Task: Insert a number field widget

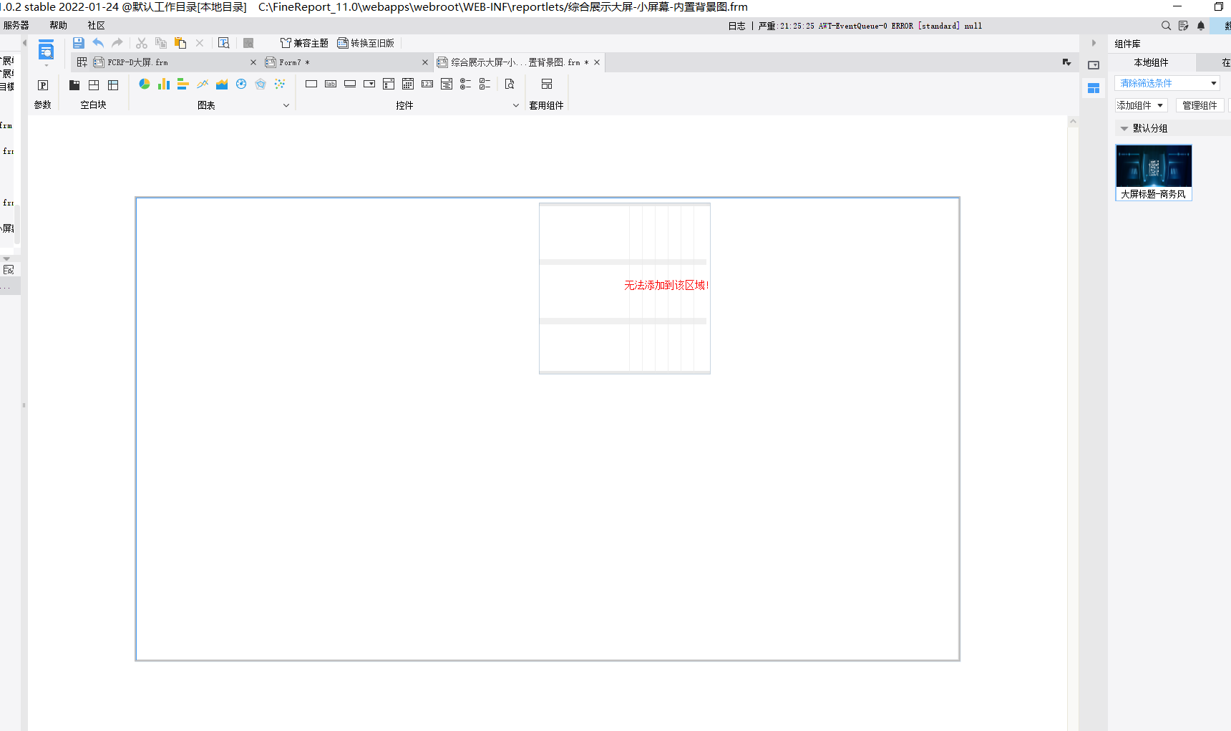Action: pos(427,84)
